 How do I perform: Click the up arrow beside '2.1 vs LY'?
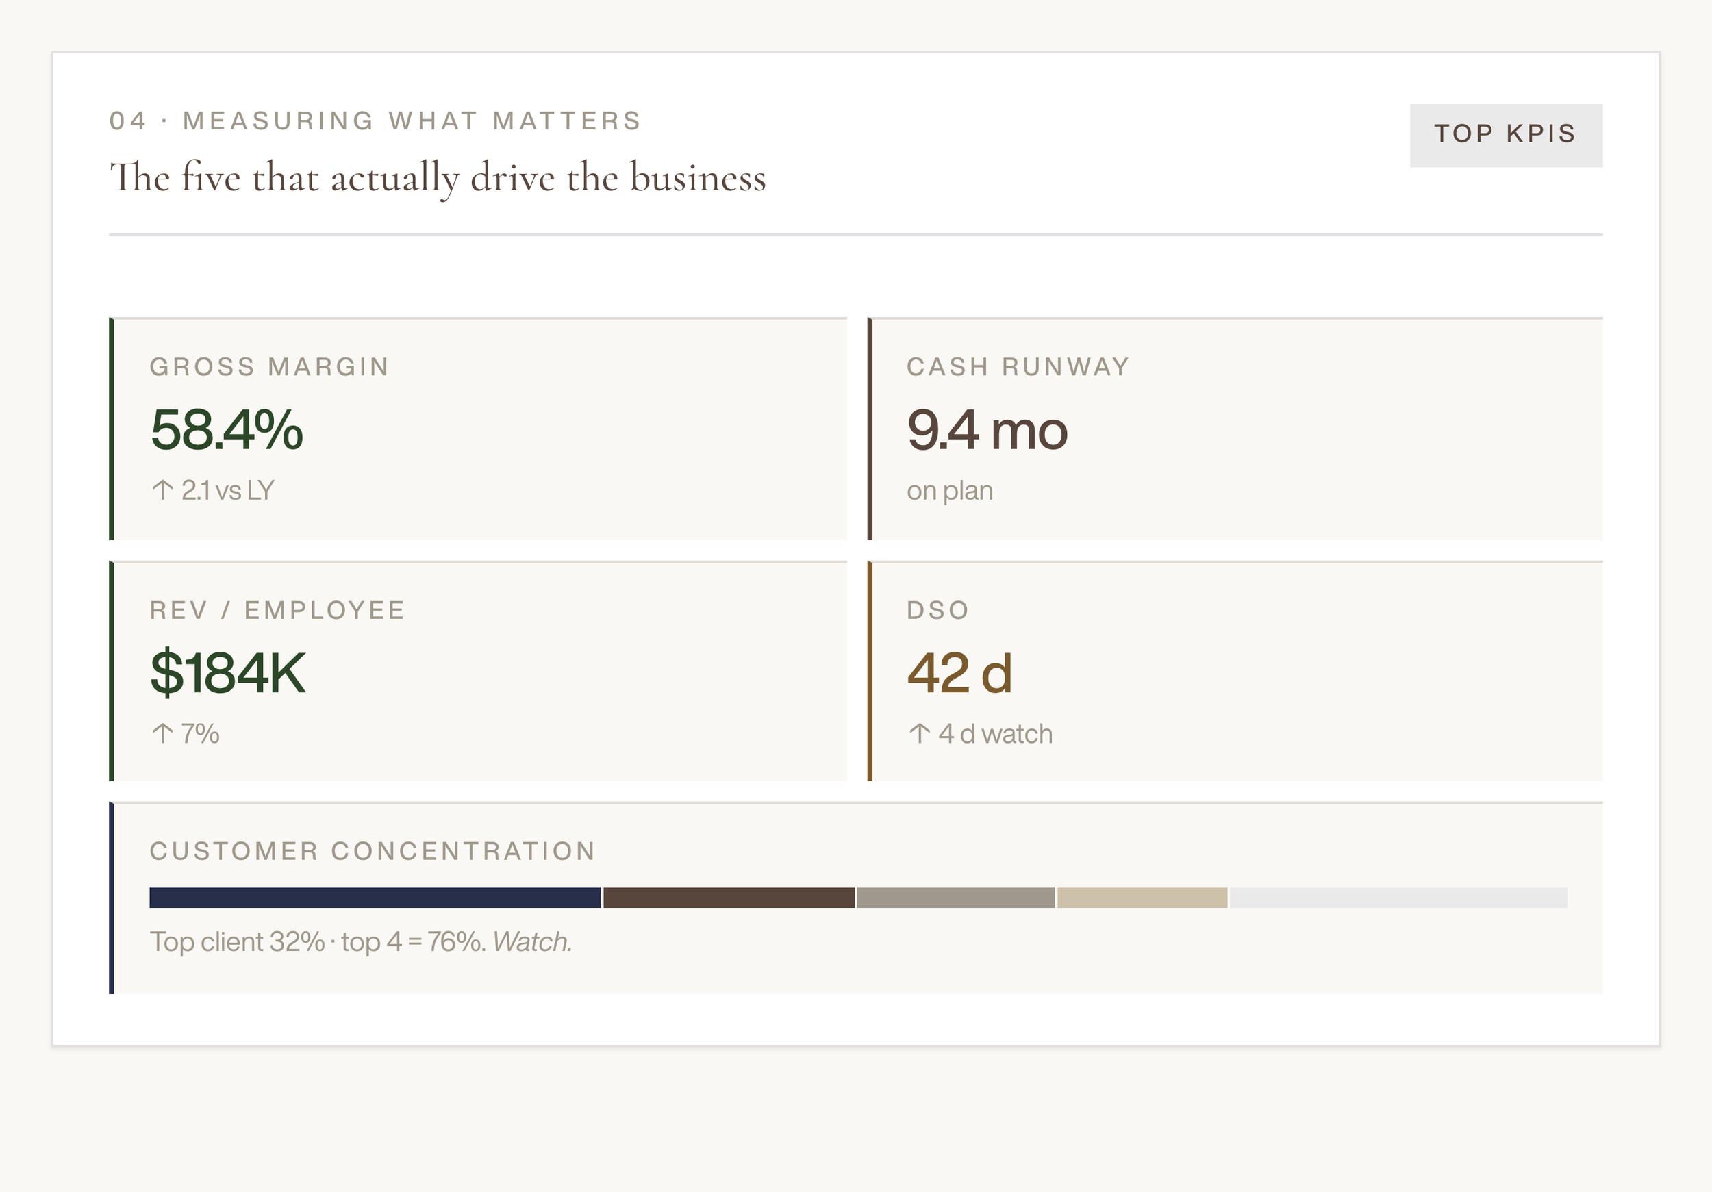pyautogui.click(x=162, y=490)
